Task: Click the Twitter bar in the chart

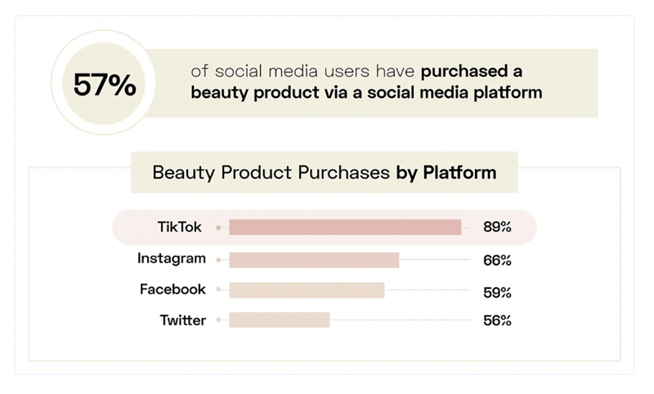Action: (279, 320)
